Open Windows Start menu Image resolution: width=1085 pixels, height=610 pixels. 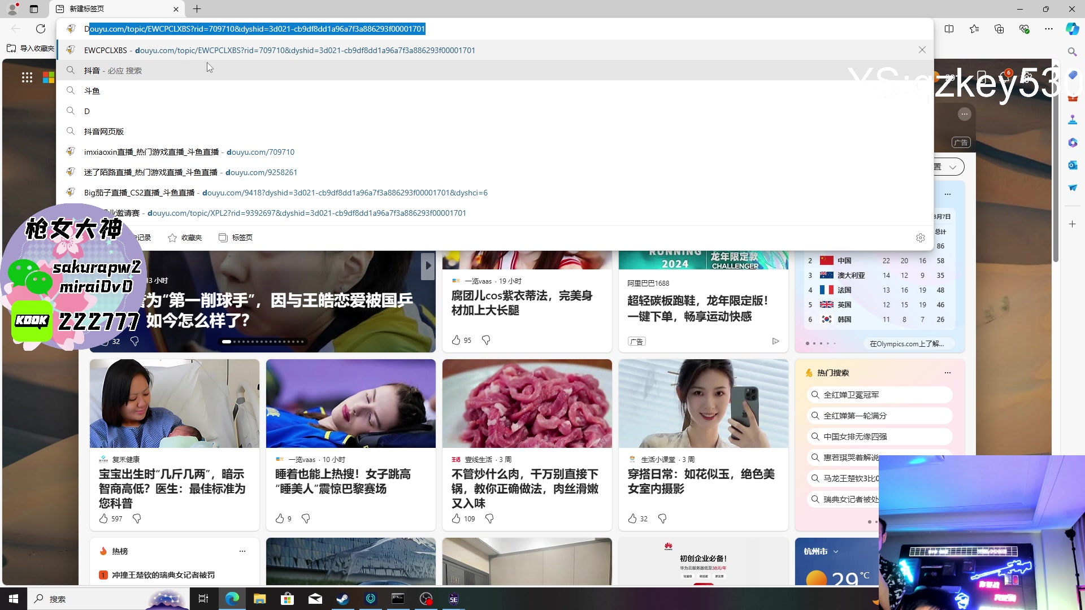click(14, 599)
